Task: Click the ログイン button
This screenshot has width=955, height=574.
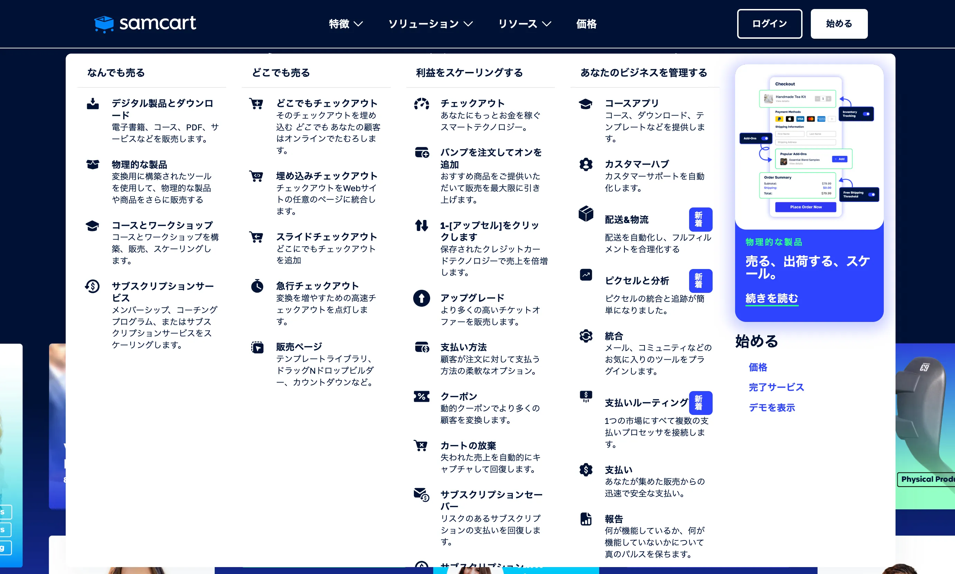Action: (769, 24)
